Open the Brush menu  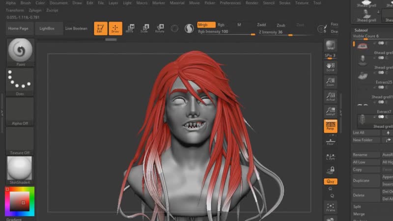click(26, 3)
